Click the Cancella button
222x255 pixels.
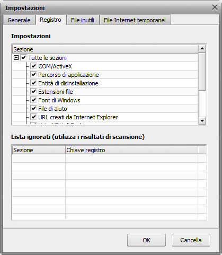191,240
